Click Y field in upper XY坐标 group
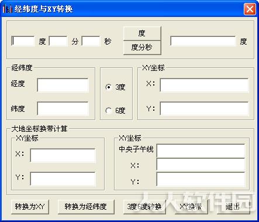The image size is (259, 222). click(x=204, y=108)
